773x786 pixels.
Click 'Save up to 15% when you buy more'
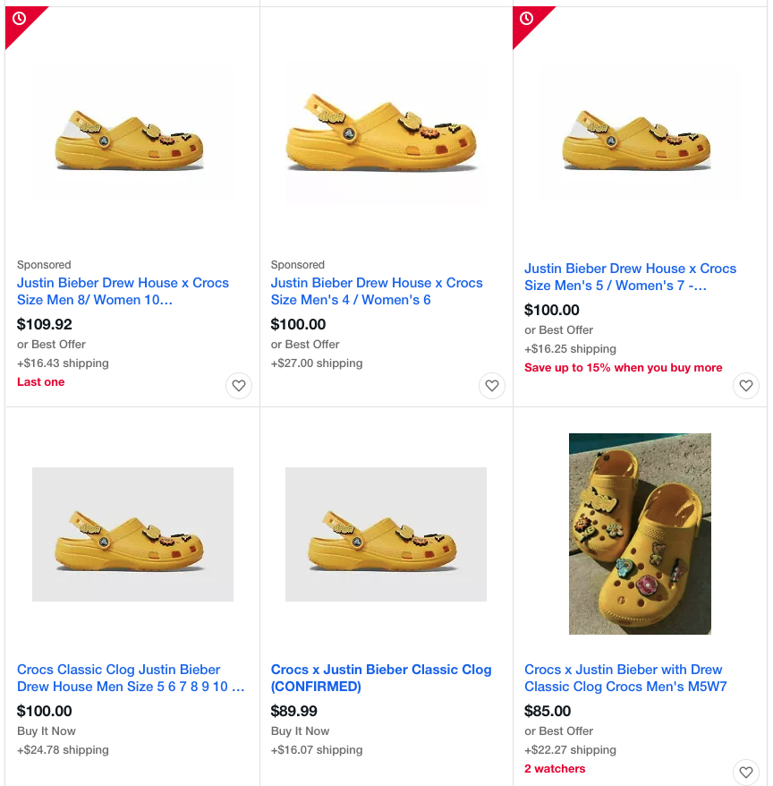623,368
